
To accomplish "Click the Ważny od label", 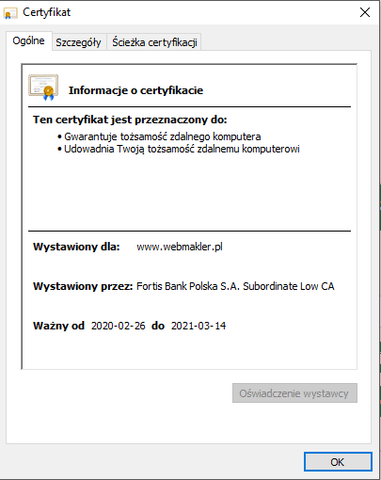I will coord(59,326).
